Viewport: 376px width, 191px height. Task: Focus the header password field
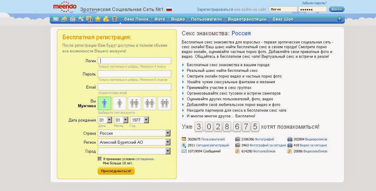[x=312, y=9]
